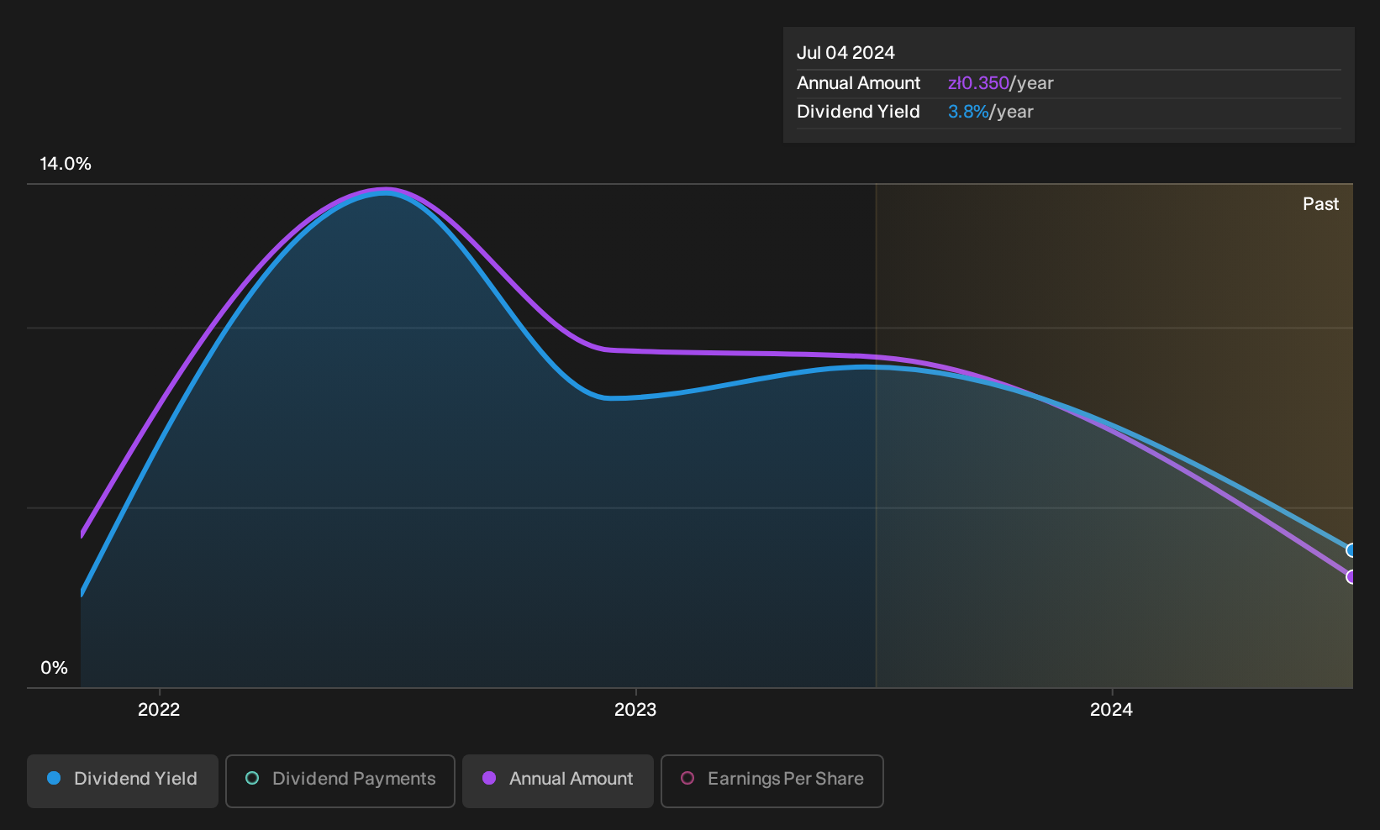Select the purple endpoint marker on amount line
Screen dimensions: 1380x830
pos(1351,576)
